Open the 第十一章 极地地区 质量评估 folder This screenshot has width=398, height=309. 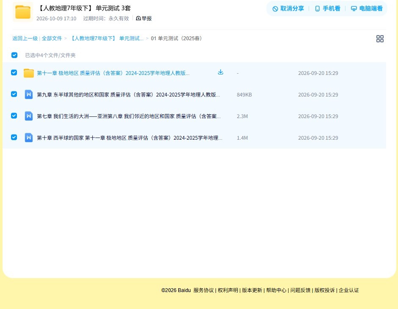pyautogui.click(x=113, y=73)
